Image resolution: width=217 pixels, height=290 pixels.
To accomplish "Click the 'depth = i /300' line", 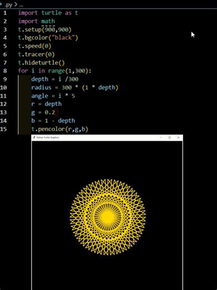I will pos(55,79).
